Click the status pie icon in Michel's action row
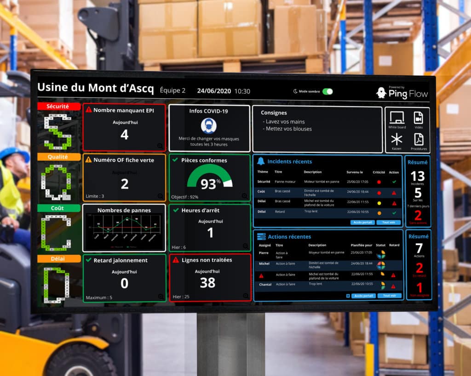Screen dimensions: 471x376 381,265
